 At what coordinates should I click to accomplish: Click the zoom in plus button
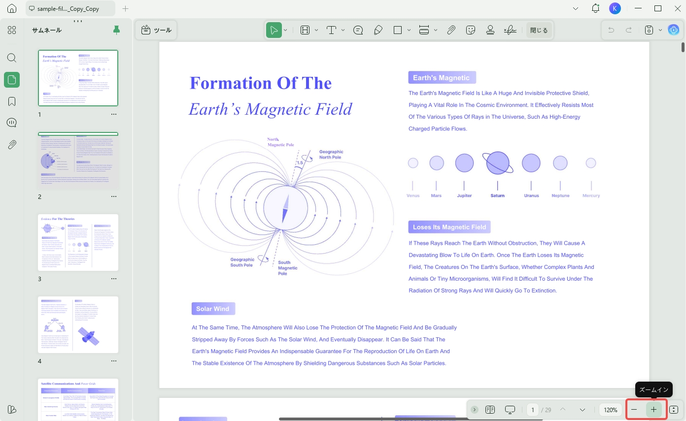(653, 410)
